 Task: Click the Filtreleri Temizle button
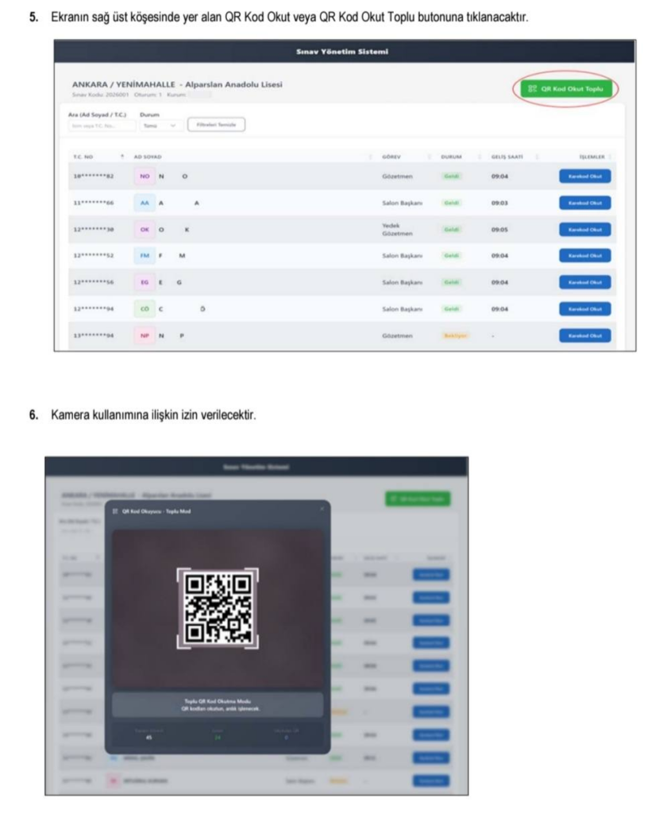(216, 125)
